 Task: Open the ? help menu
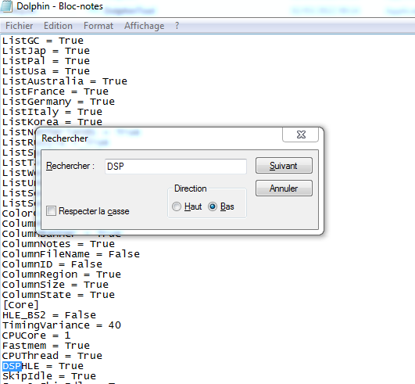177,26
